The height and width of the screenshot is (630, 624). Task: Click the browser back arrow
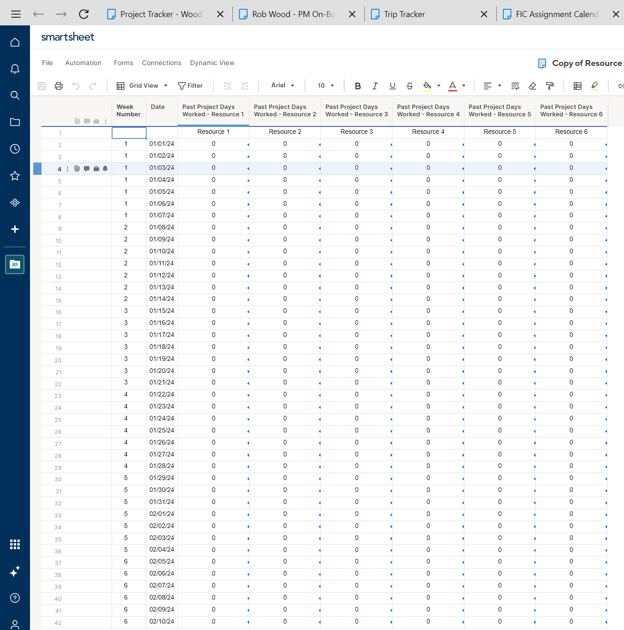tap(38, 14)
